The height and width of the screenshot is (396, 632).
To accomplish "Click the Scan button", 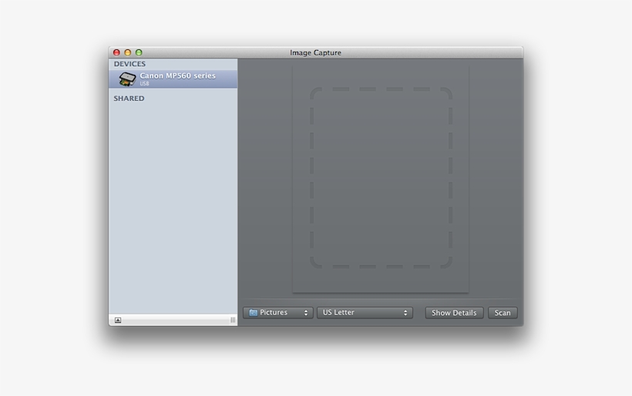I will 503,313.
